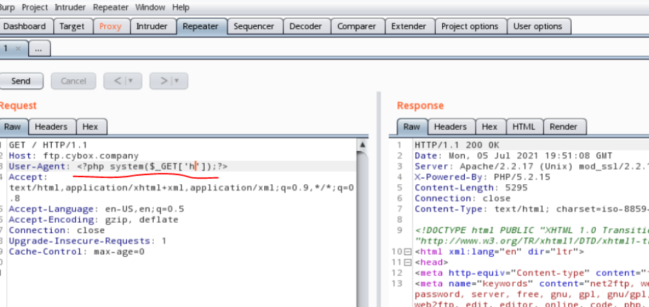Viewport: 649px width, 307px height.
Task: Click the GET / HTTP/1.1 request line
Action: (48, 146)
